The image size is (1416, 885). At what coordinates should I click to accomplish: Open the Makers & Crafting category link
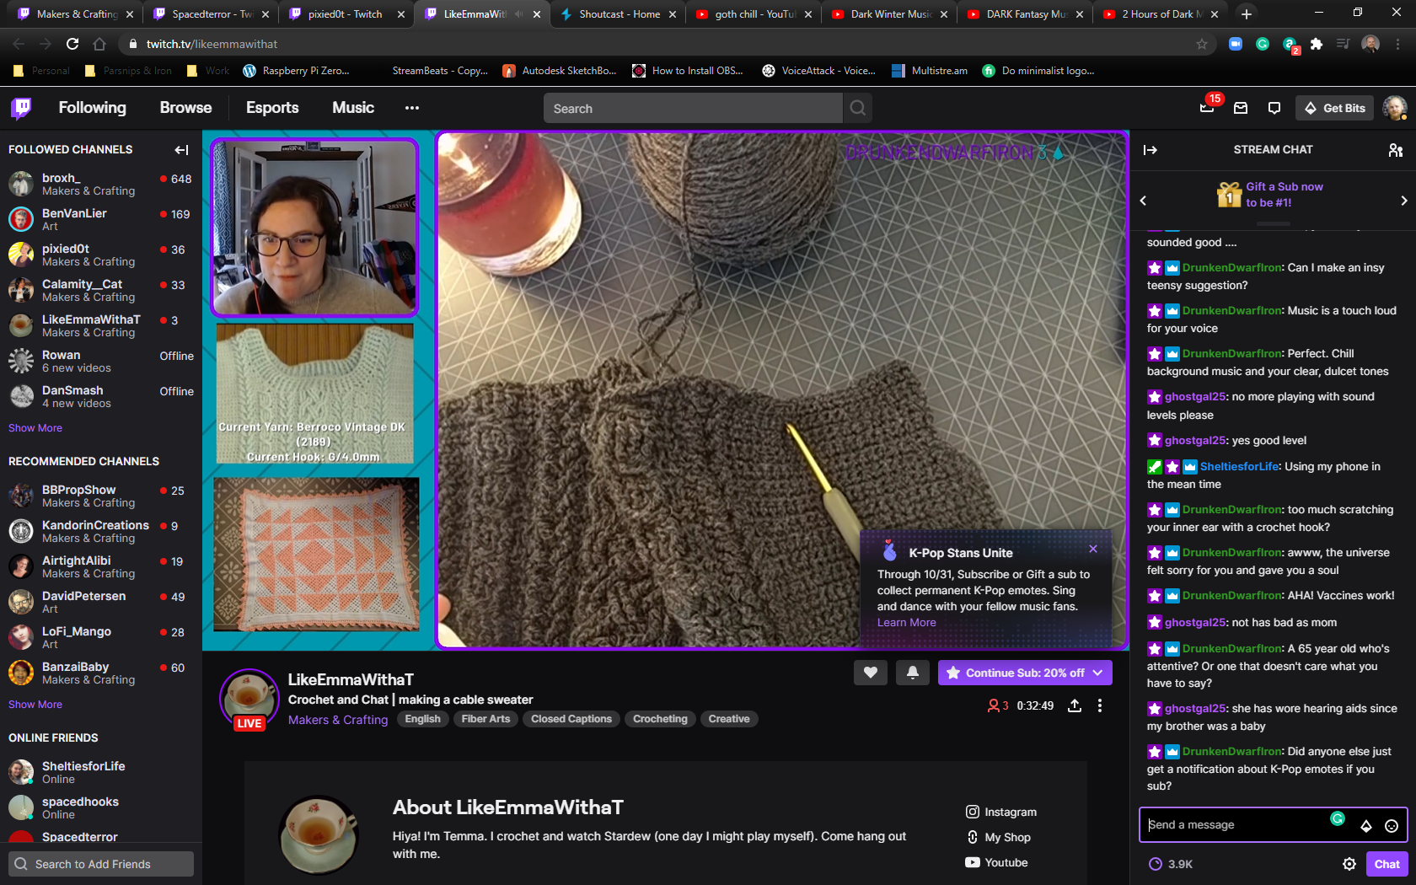tap(338, 720)
